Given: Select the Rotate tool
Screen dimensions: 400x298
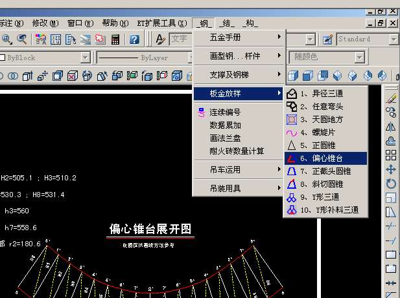Looking at the screenshot, I should tap(391, 184).
